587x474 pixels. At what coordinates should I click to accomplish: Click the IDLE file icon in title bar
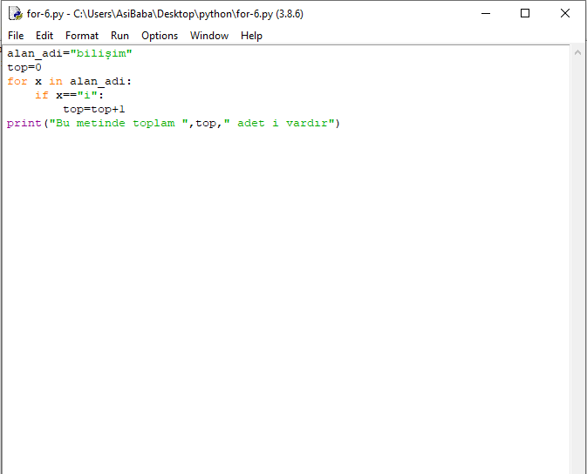tap(15, 14)
